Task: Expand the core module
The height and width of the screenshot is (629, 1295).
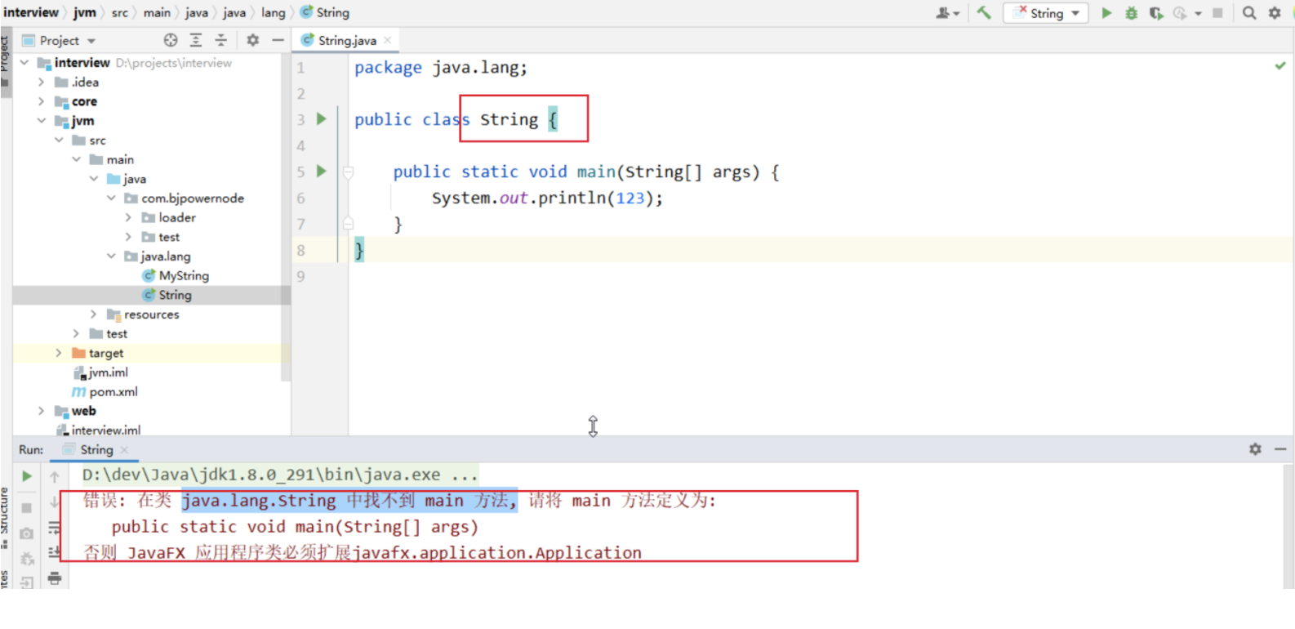Action: coord(42,101)
